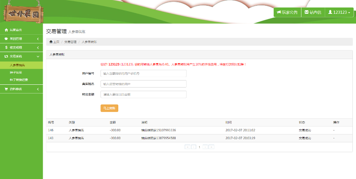Screen dimensions: 356x179
Task: Click the 编号 column header
Action: point(51,123)
